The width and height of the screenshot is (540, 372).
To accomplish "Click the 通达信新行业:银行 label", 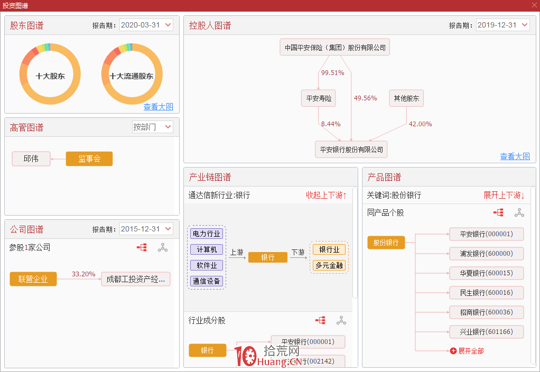I will (x=219, y=196).
